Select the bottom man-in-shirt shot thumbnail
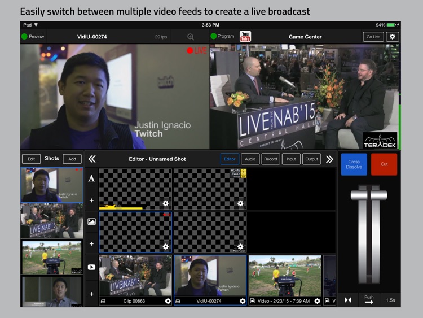423x318 pixels. point(52,291)
